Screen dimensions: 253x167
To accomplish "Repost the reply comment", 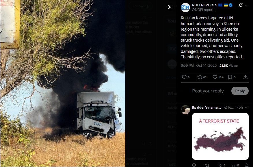I will tap(207, 165).
